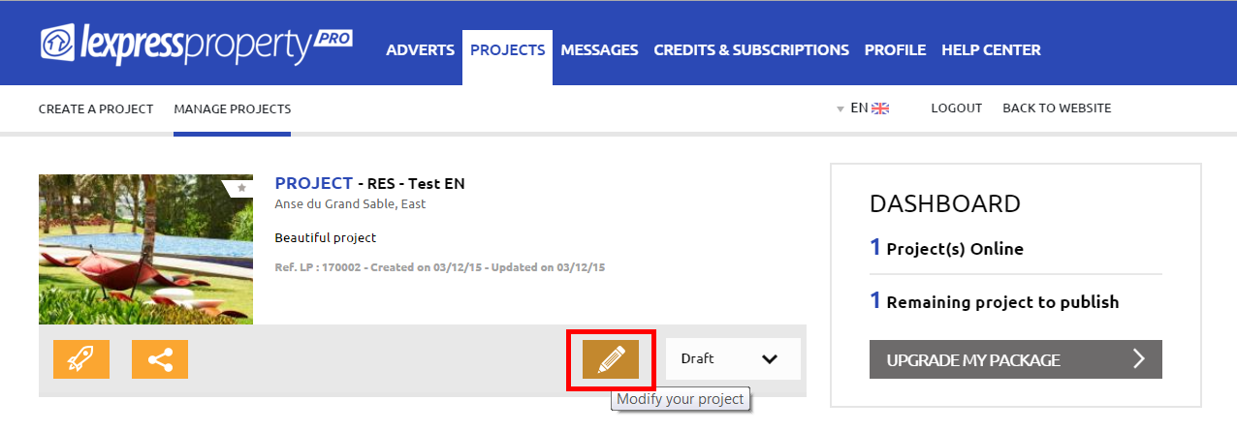Click the UK flag language icon
This screenshot has height=432, width=1237.
880,108
